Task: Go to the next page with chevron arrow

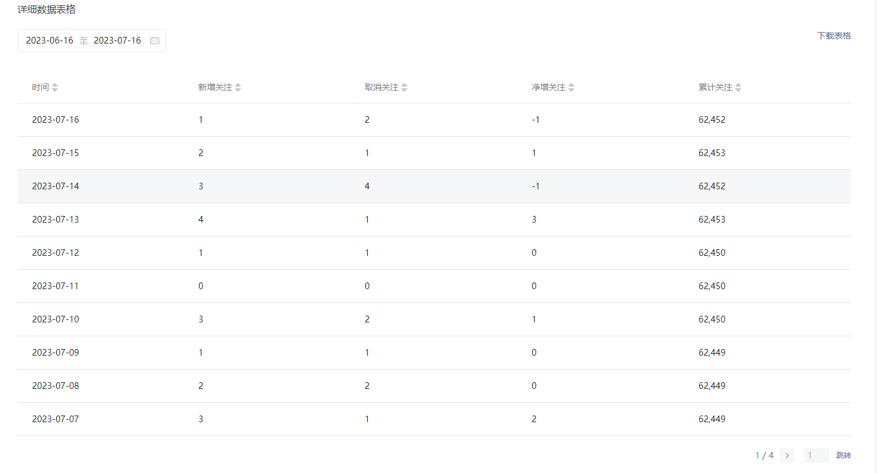Action: (787, 455)
